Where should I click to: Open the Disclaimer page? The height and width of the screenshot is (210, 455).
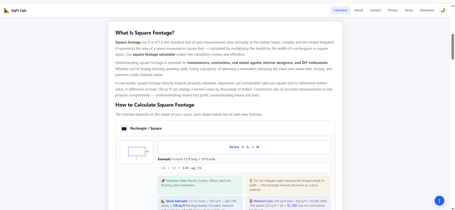427,10
